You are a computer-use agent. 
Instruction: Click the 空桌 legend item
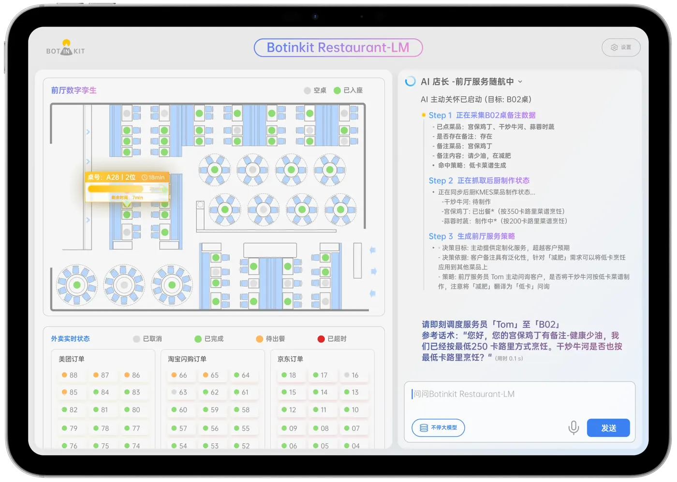pos(315,90)
